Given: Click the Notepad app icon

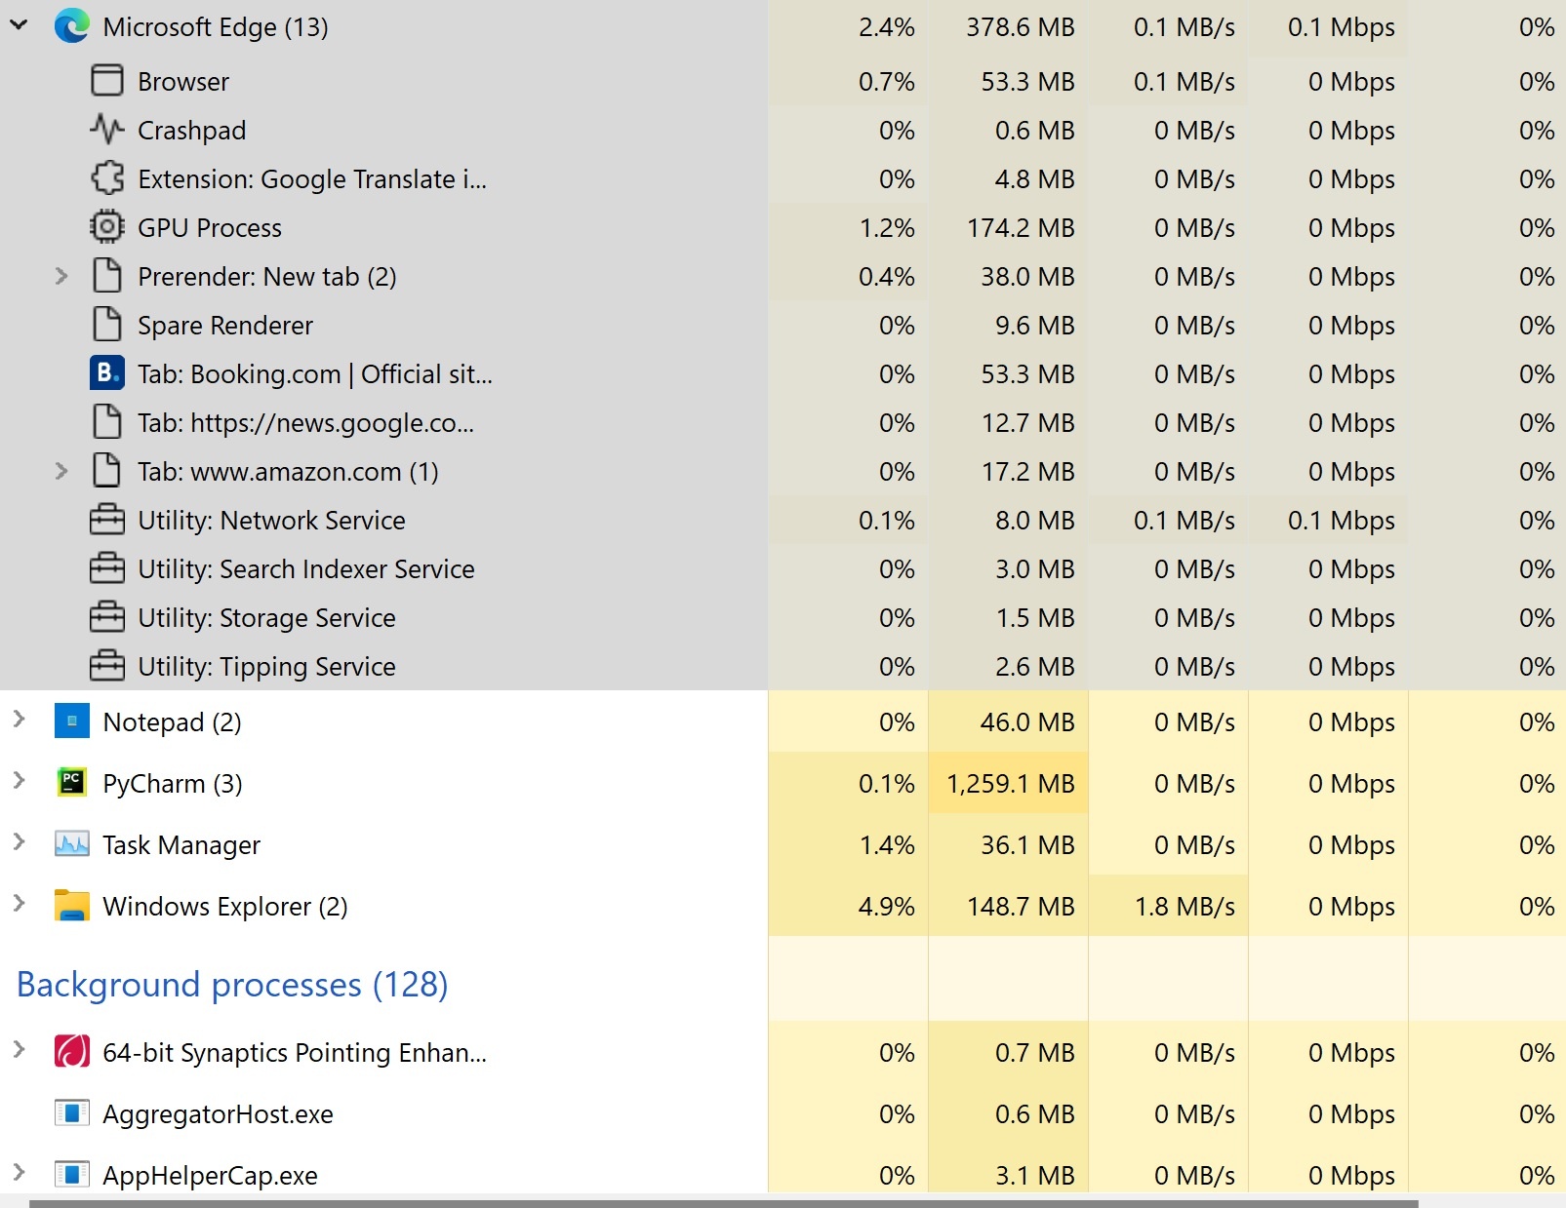Looking at the screenshot, I should [x=71, y=721].
